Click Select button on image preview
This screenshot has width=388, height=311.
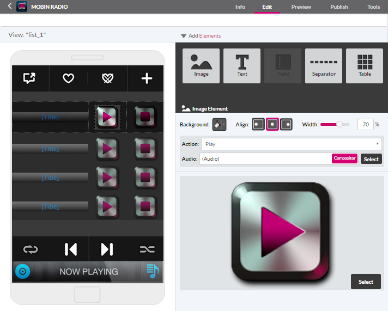tap(366, 282)
